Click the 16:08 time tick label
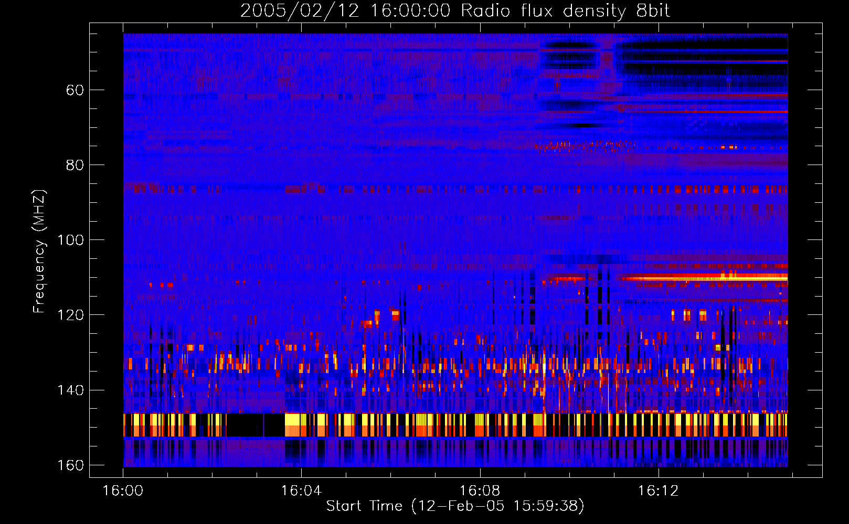The image size is (849, 524). [480, 490]
